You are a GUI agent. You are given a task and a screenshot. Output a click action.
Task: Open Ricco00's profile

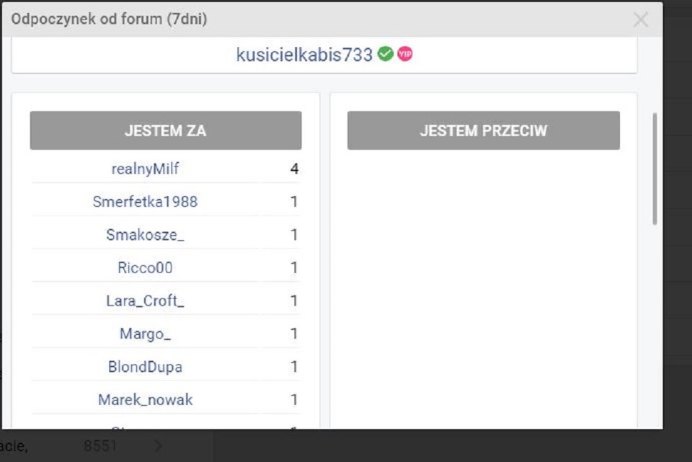click(143, 267)
